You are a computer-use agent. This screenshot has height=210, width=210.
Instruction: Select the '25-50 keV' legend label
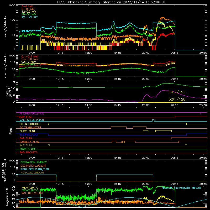click(29, 14)
